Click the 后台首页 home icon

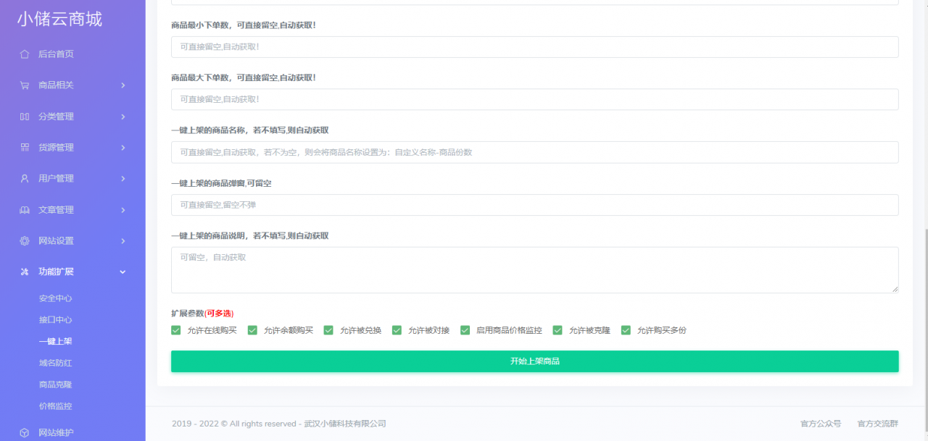point(25,54)
